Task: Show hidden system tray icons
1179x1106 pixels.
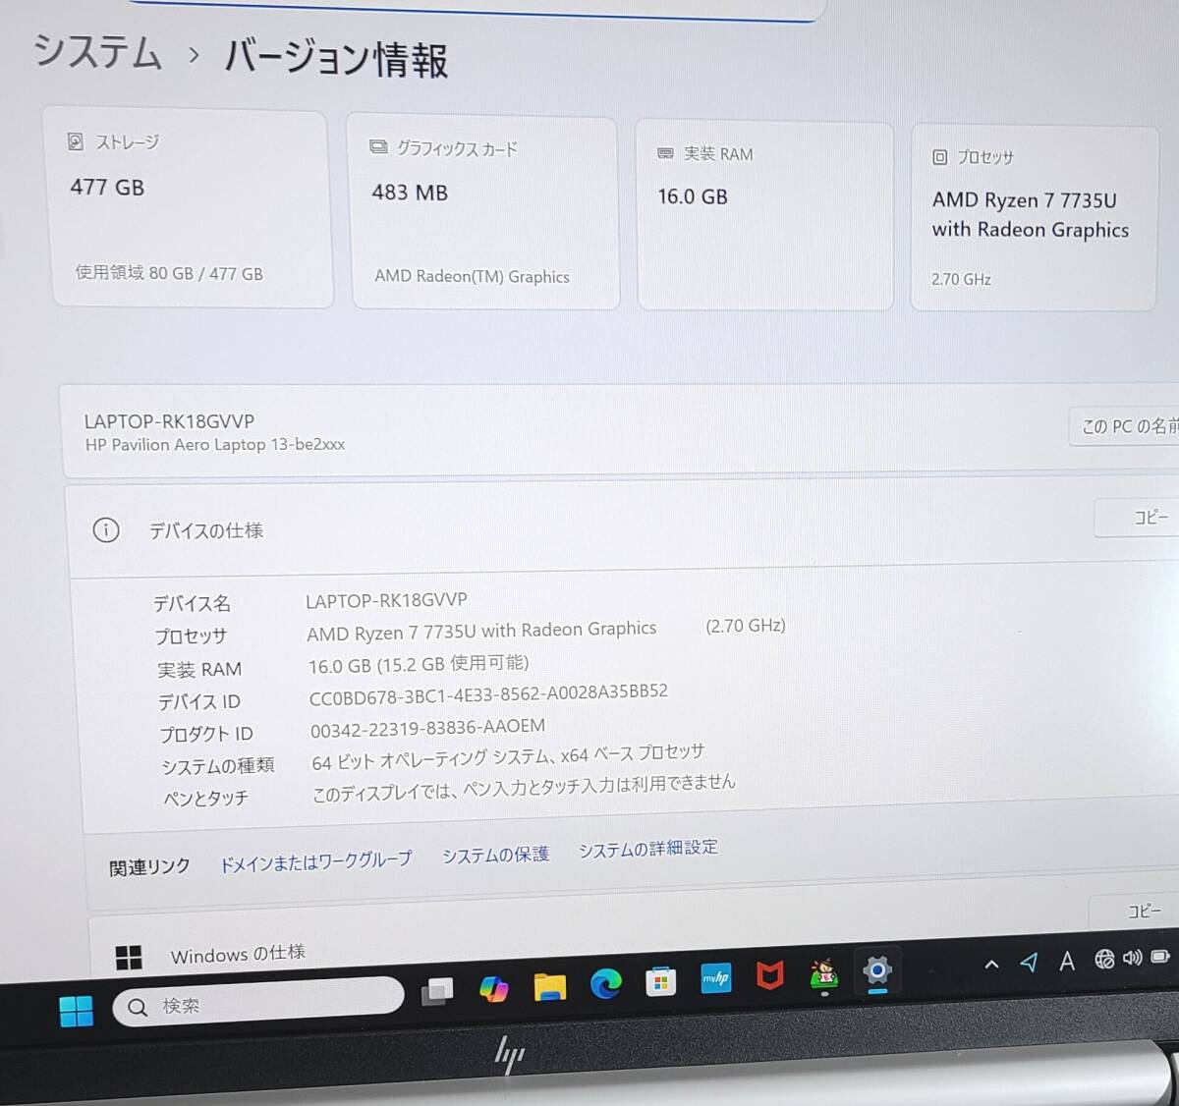Action: 991,964
